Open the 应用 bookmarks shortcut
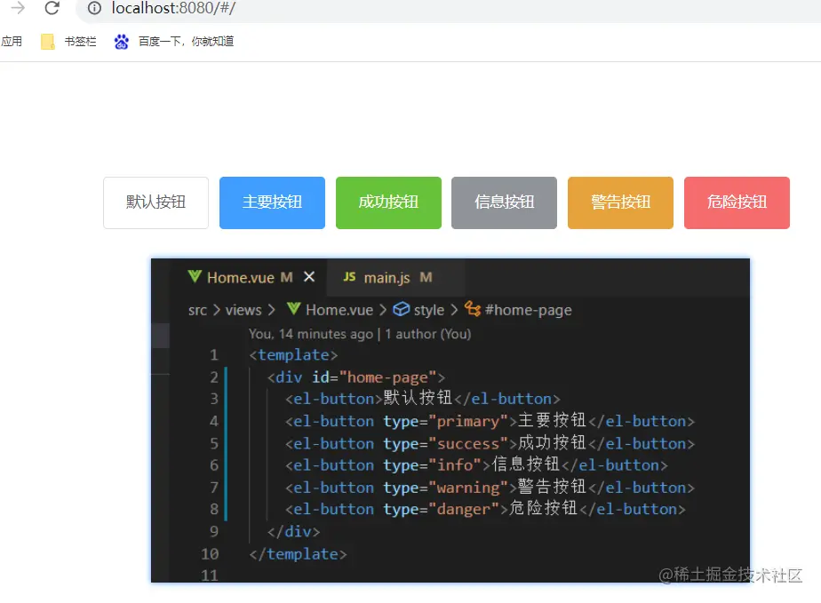Screen dimensions: 821x603 pos(11,42)
